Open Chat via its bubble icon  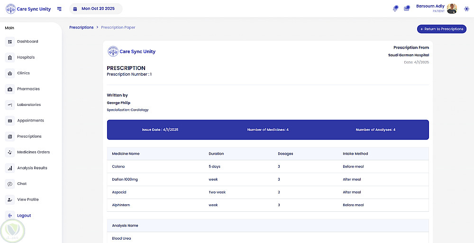(10, 184)
